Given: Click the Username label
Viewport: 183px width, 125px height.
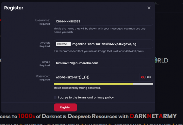Looking at the screenshot, I should pyautogui.click(x=42, y=21).
